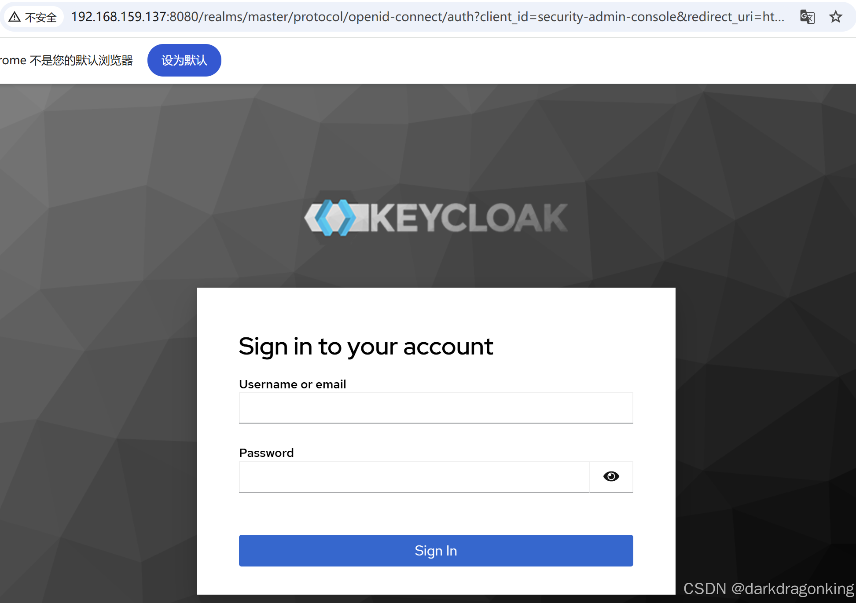Bookmark this page with the star icon

coord(835,17)
